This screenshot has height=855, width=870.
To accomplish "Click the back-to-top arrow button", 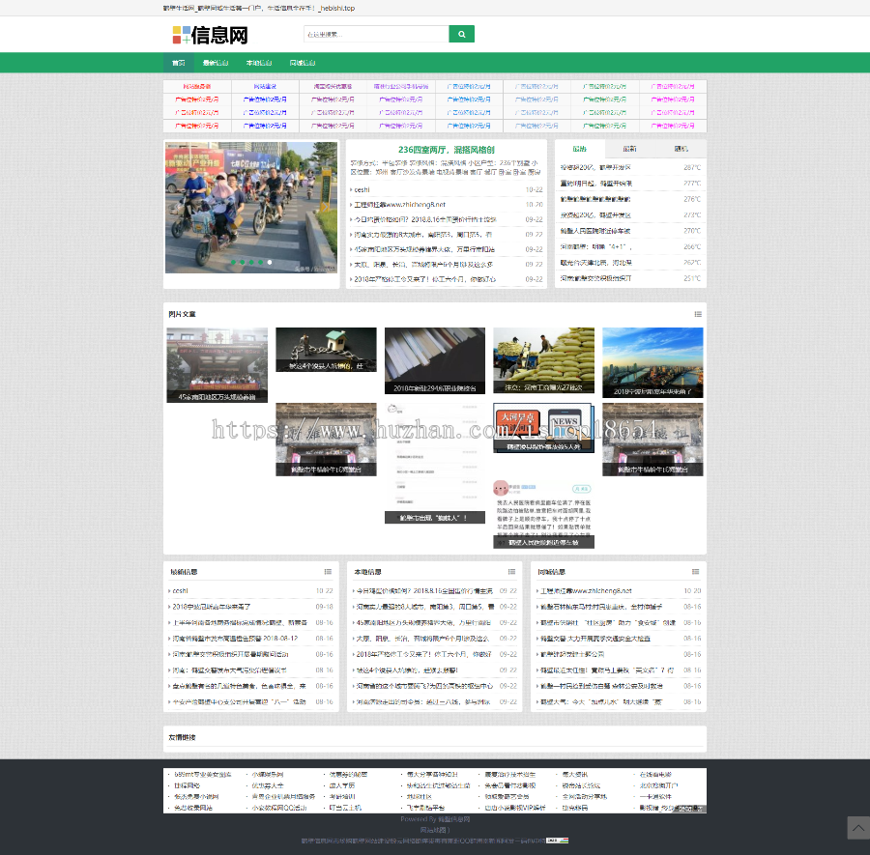I will (x=857, y=828).
